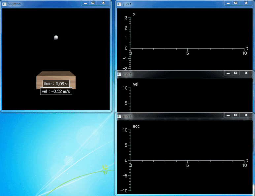
Task: Click the 't' axis label in a vs t graph
Action: [247, 160]
